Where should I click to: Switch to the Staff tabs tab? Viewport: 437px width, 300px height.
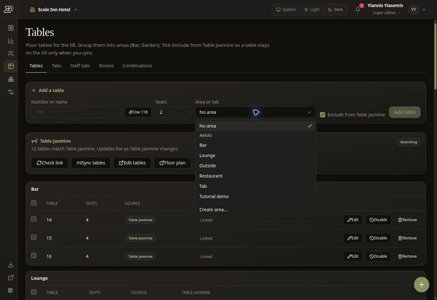[x=80, y=66]
